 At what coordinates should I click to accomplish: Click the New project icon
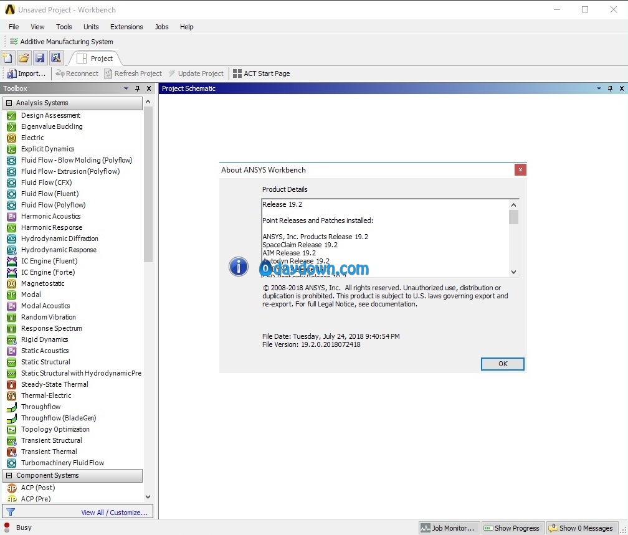(x=7, y=58)
